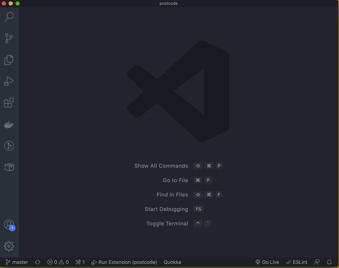Open the Search view in activity bar

9,17
